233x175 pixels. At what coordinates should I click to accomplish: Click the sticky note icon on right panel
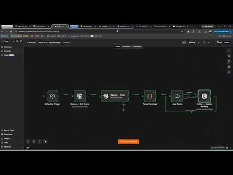229,61
